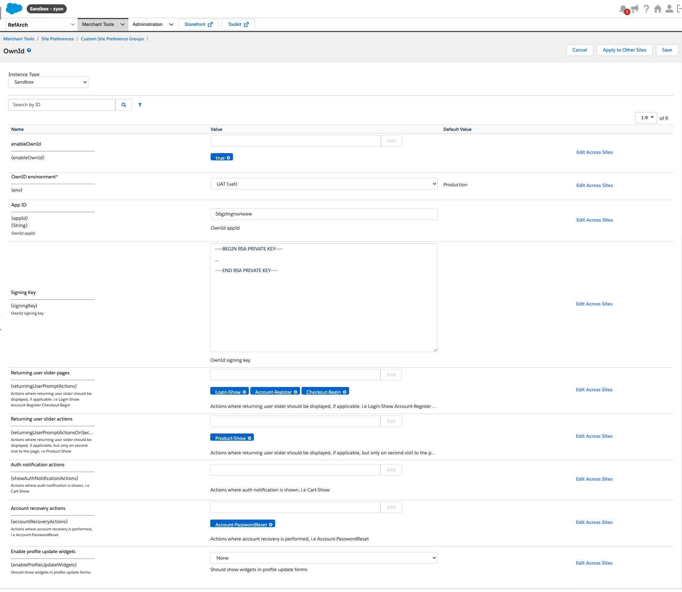Remove the 'true' value tag
Screen dimensions: 682x592
[228, 158]
